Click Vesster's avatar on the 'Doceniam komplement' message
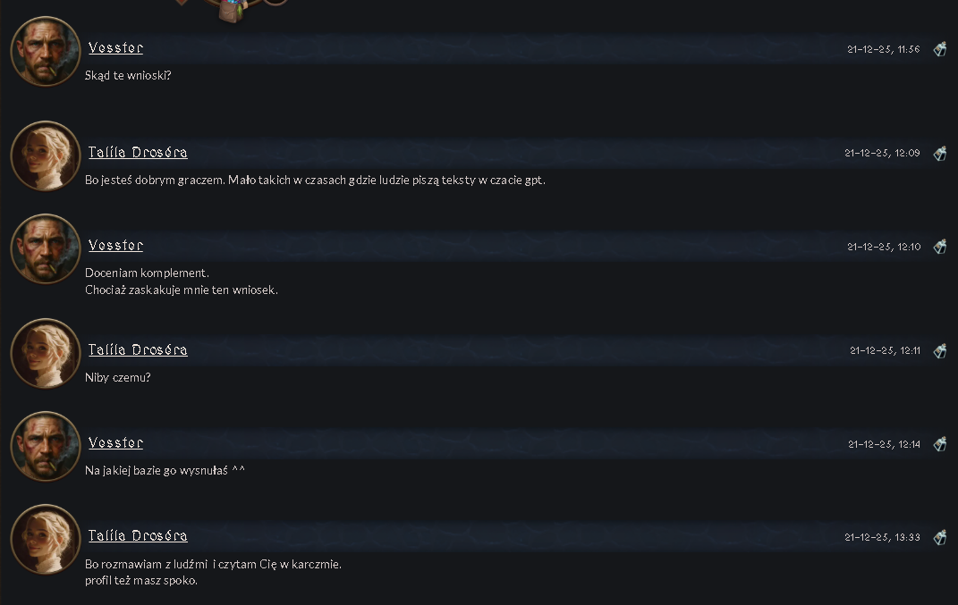Screen dimensions: 958x605 pyautogui.click(x=46, y=248)
